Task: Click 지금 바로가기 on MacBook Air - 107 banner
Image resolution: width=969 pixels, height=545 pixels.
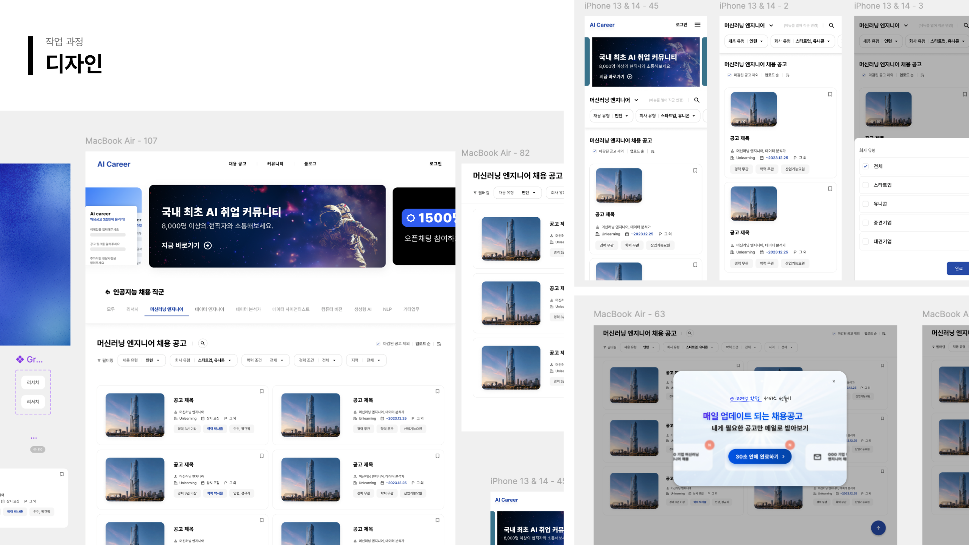Action: [x=187, y=245]
